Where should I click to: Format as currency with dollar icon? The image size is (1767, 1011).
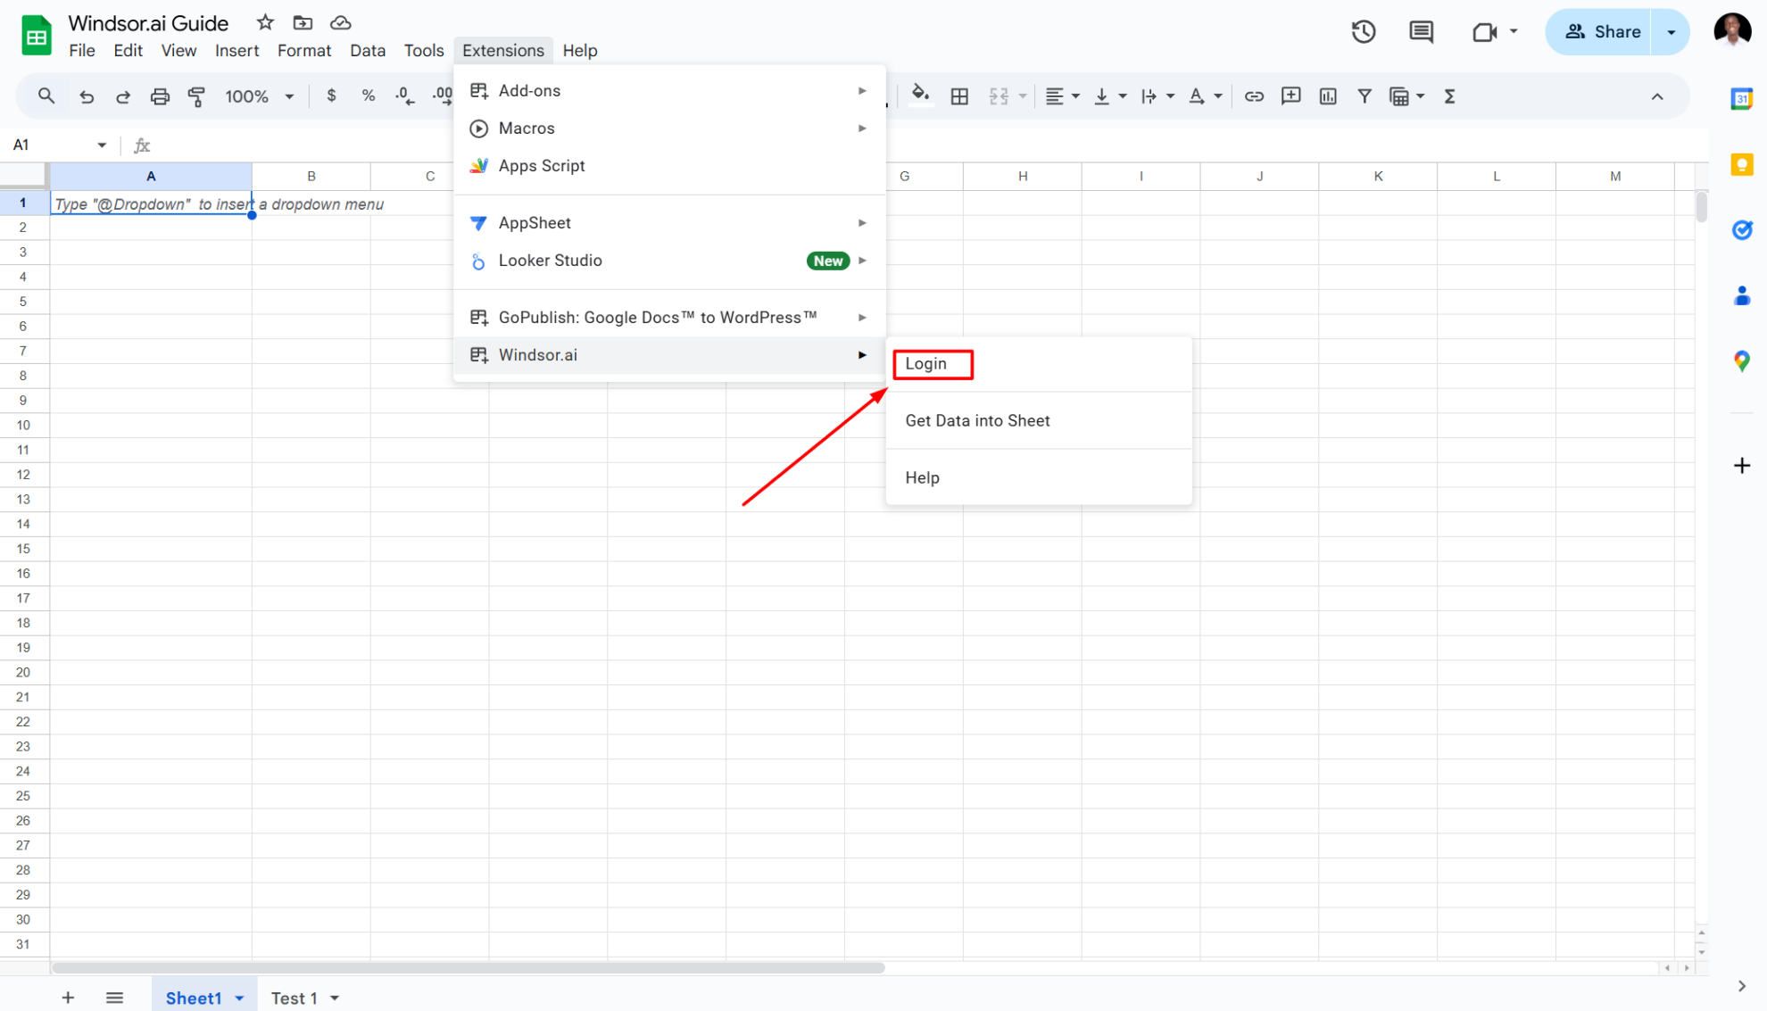coord(331,95)
